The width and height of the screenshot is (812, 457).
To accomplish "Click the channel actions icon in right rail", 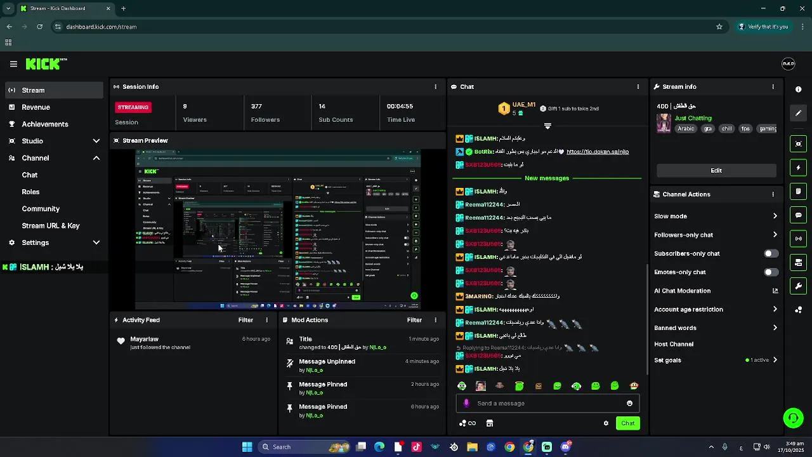I will click(799, 262).
